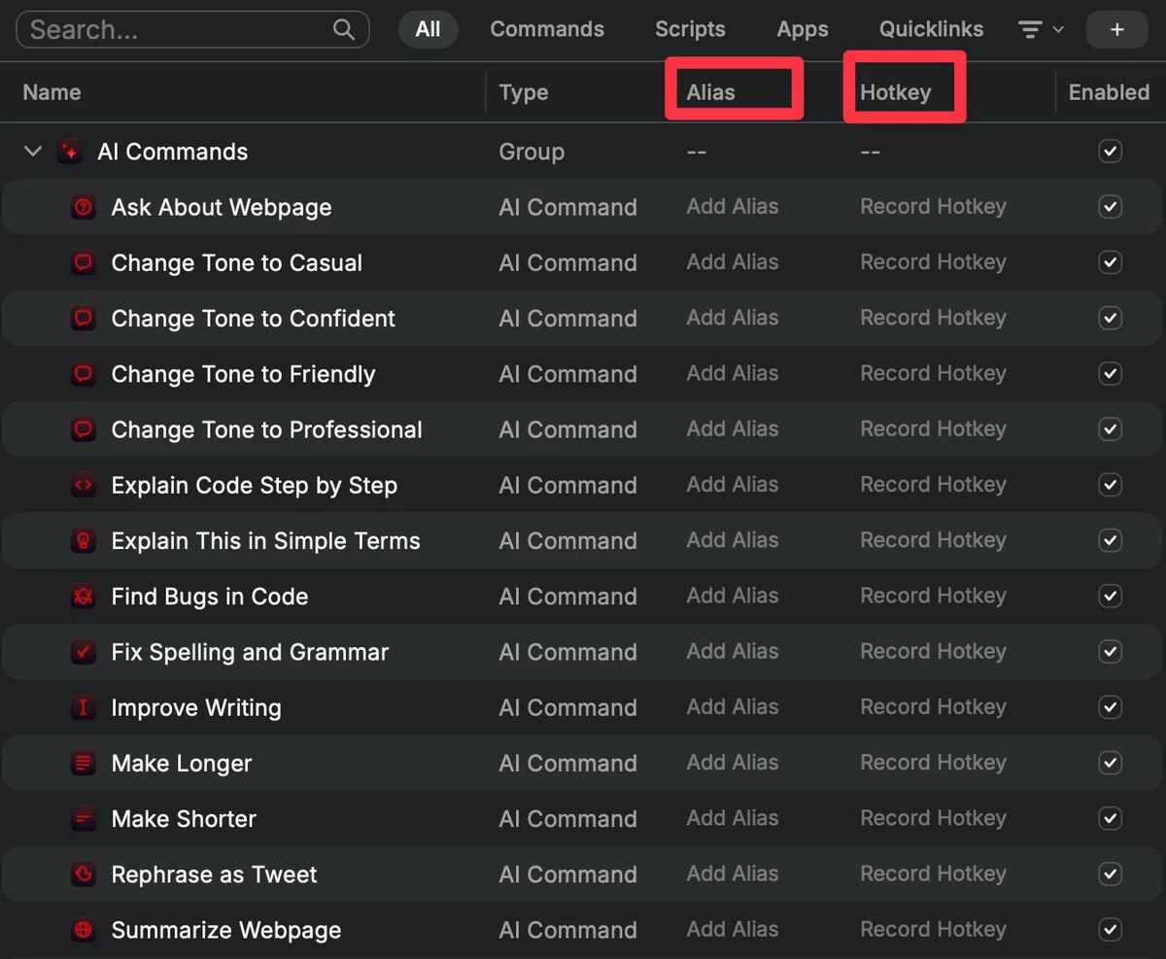Click the Hotkey column header
Image resolution: width=1166 pixels, height=959 pixels.
895,92
